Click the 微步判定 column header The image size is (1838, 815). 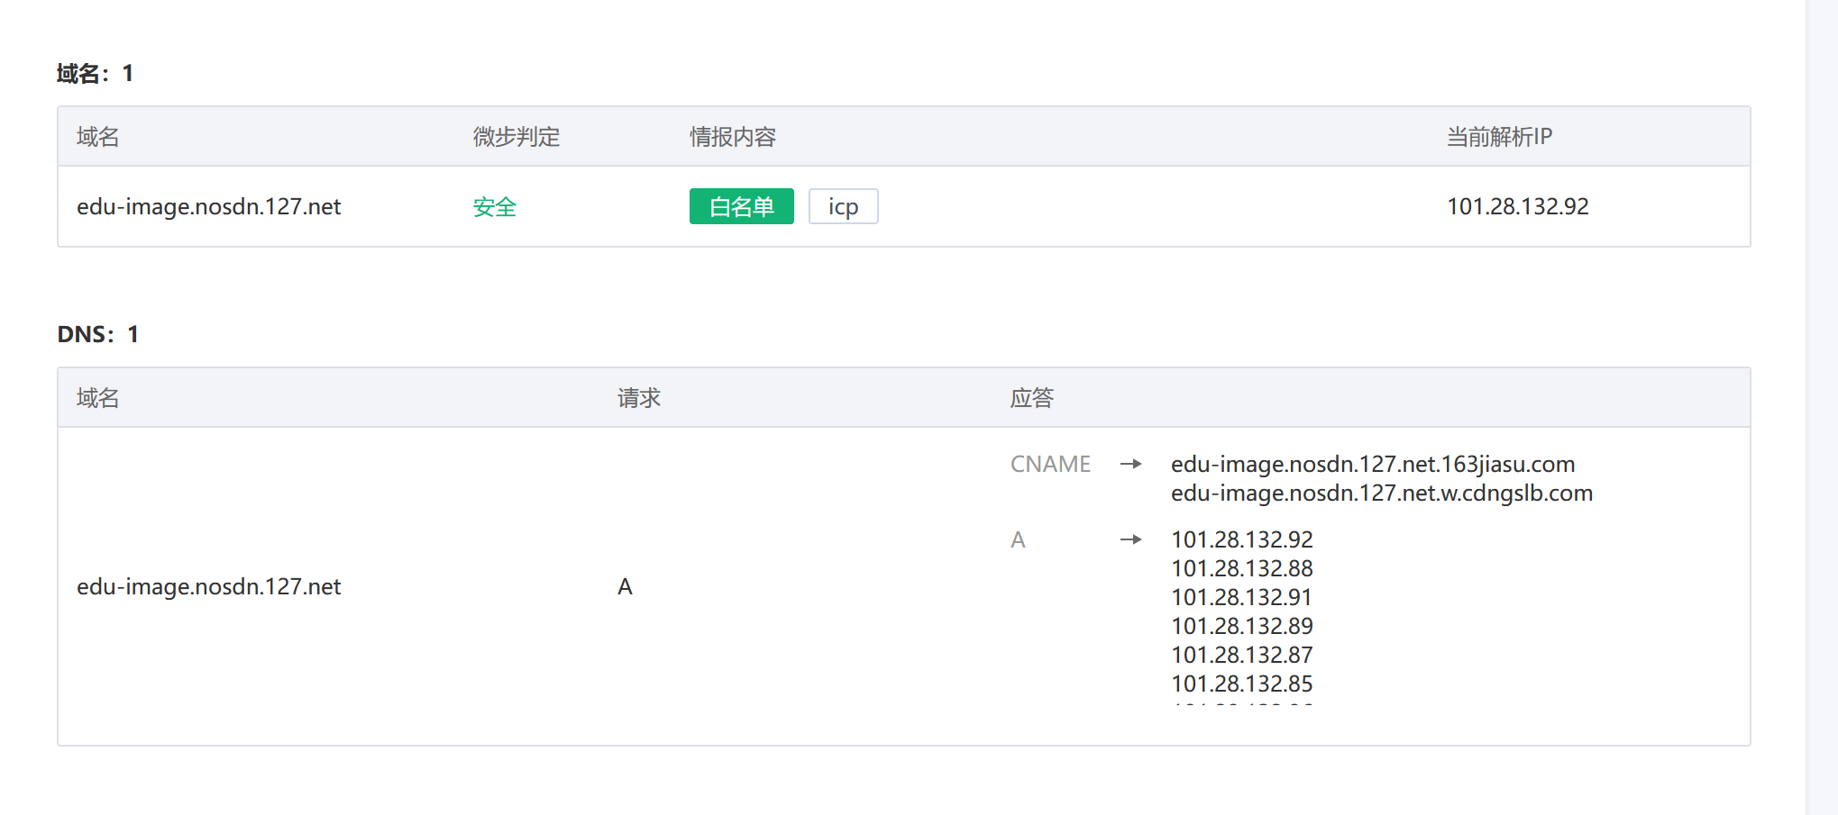tap(517, 137)
